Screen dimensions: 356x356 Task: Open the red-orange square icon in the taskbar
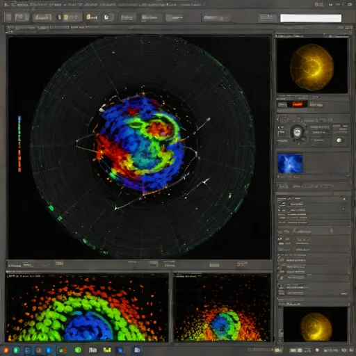(x=62, y=350)
